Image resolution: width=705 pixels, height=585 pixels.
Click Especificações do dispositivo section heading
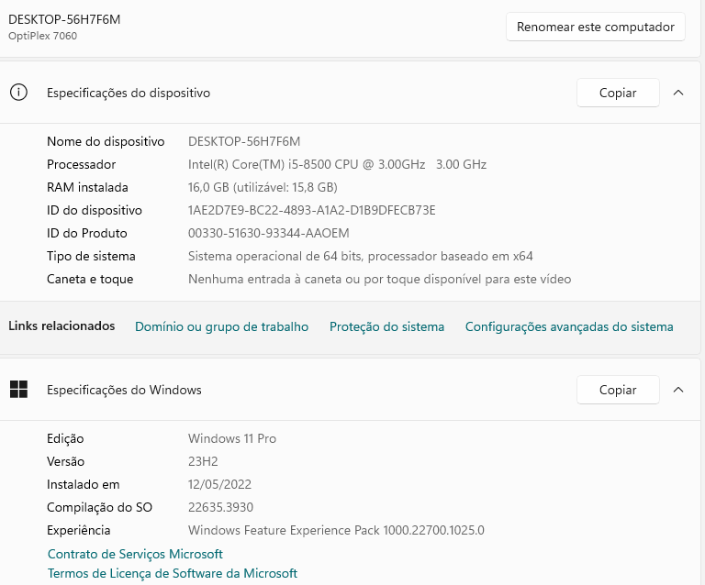(129, 93)
